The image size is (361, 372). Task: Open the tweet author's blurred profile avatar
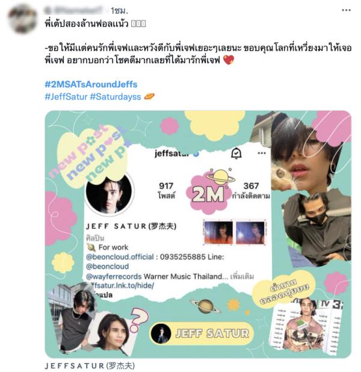[x=22, y=18]
